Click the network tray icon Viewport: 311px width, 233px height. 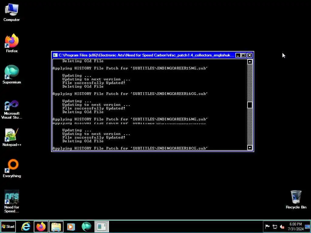pyautogui.click(x=275, y=226)
